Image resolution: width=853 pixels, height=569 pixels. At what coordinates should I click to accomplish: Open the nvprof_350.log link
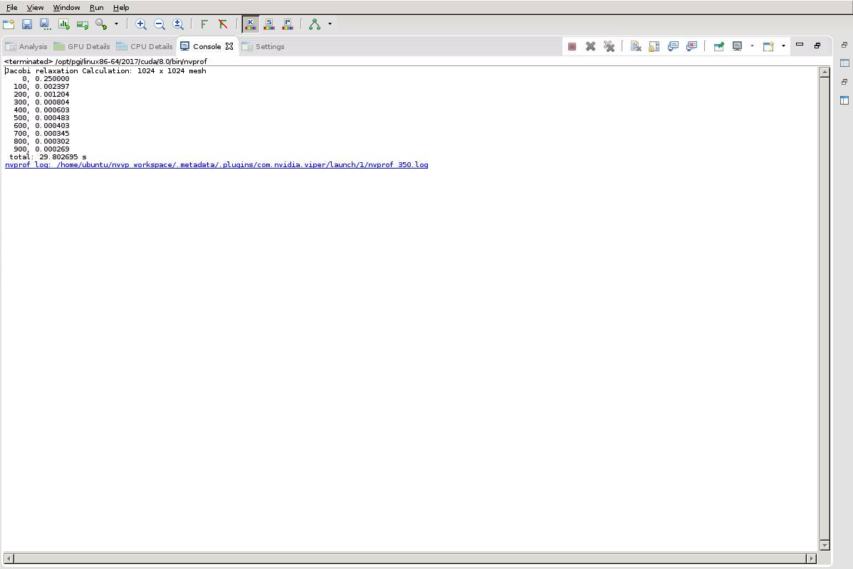[x=216, y=165]
